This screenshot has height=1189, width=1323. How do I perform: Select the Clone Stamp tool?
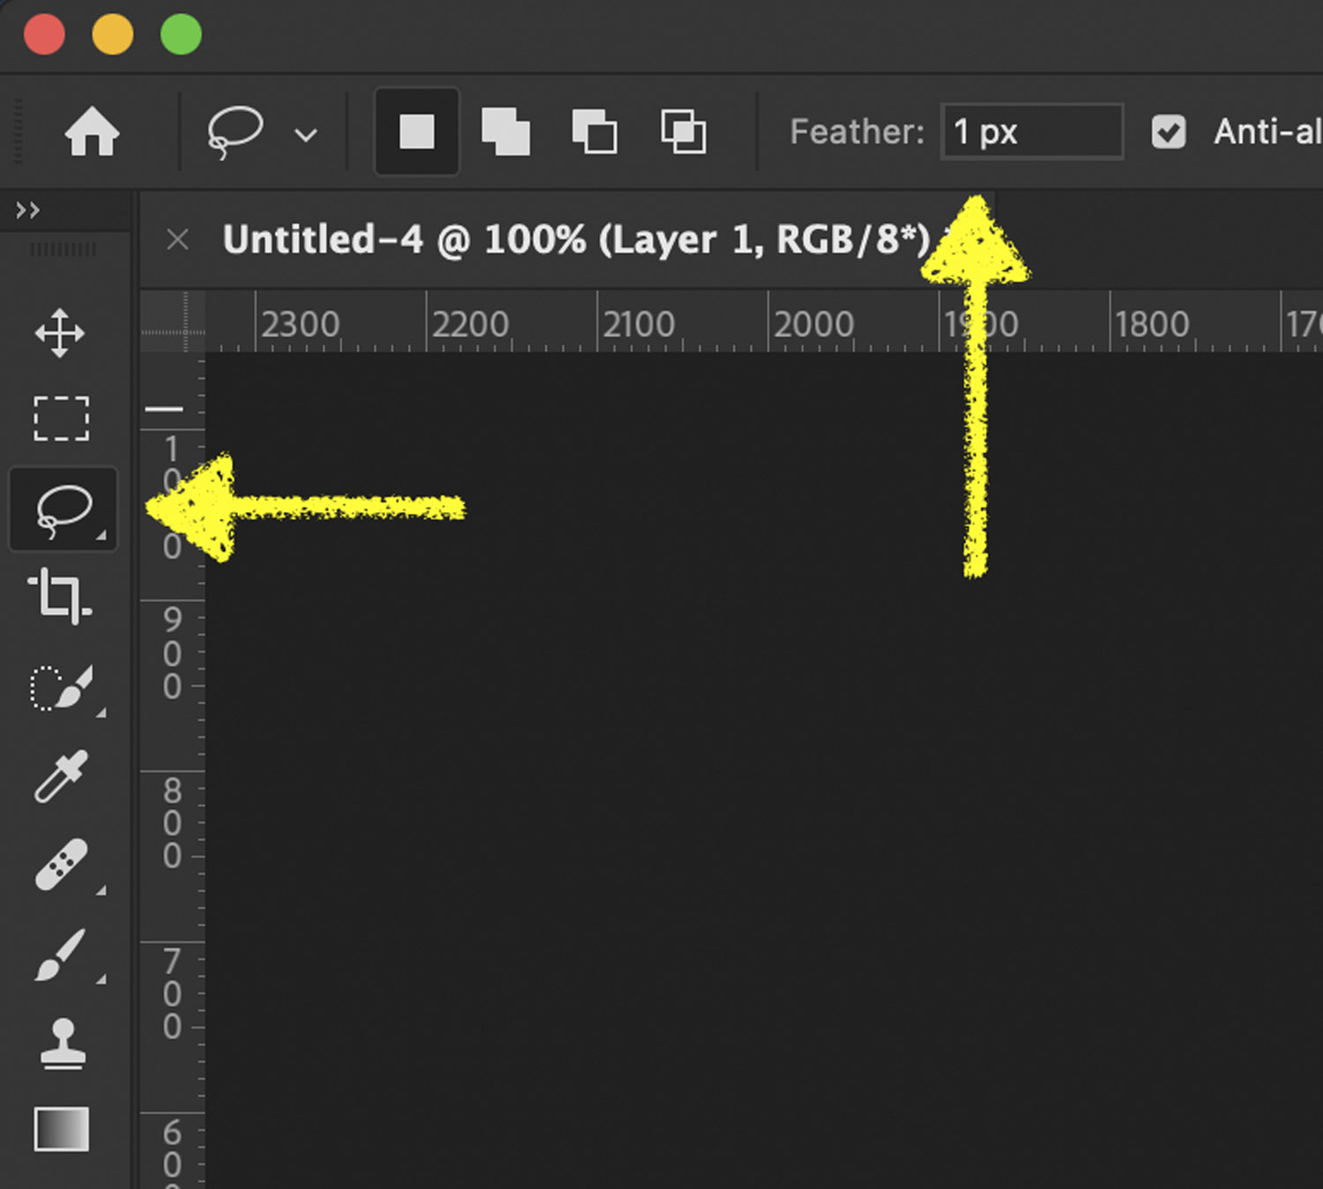62,1044
